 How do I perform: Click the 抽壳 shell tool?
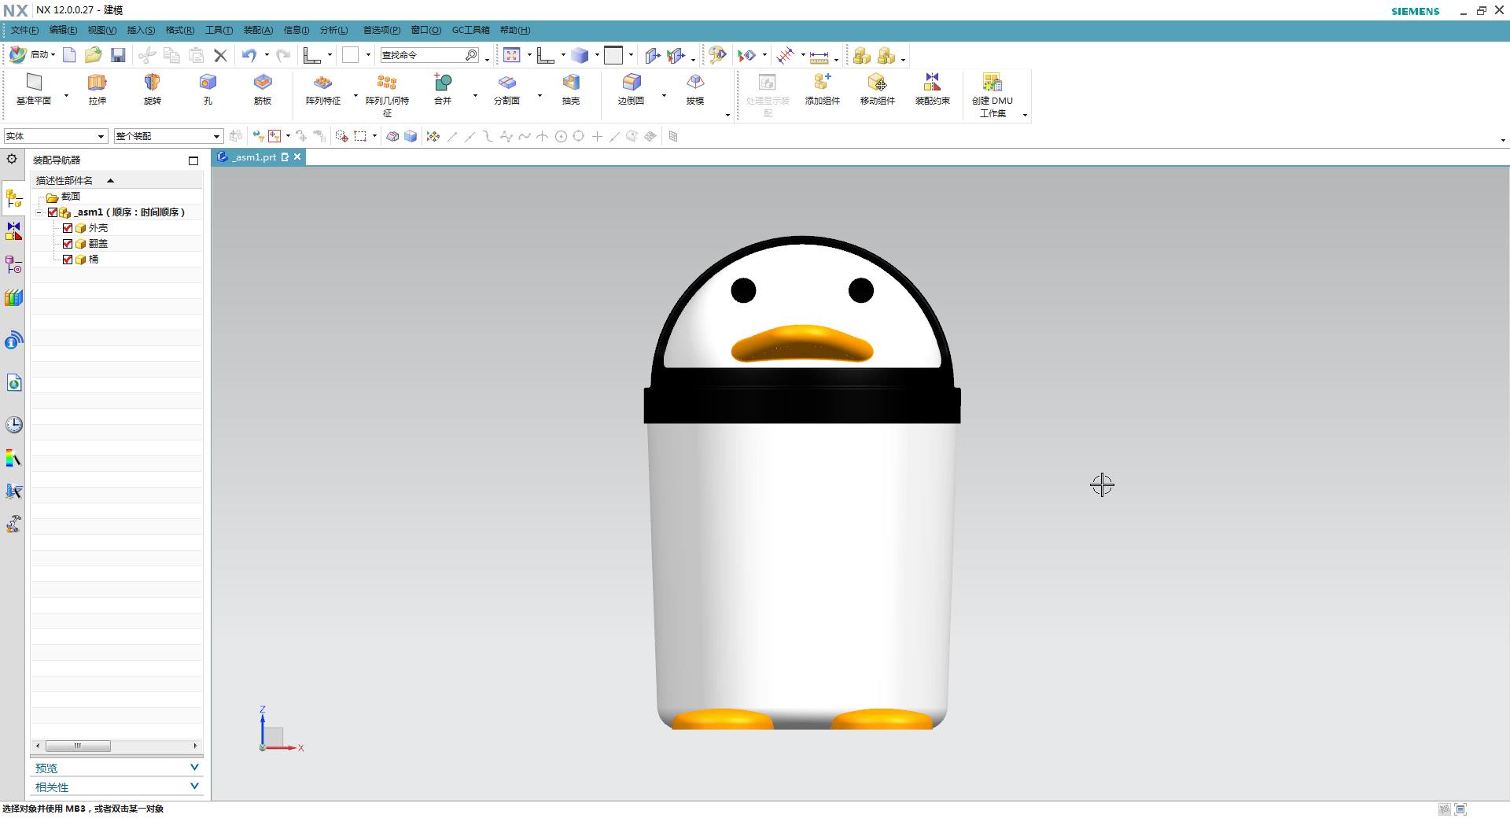click(x=571, y=90)
